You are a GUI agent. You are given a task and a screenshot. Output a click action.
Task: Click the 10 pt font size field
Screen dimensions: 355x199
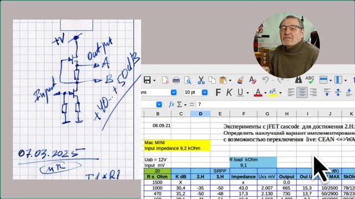coord(192,92)
